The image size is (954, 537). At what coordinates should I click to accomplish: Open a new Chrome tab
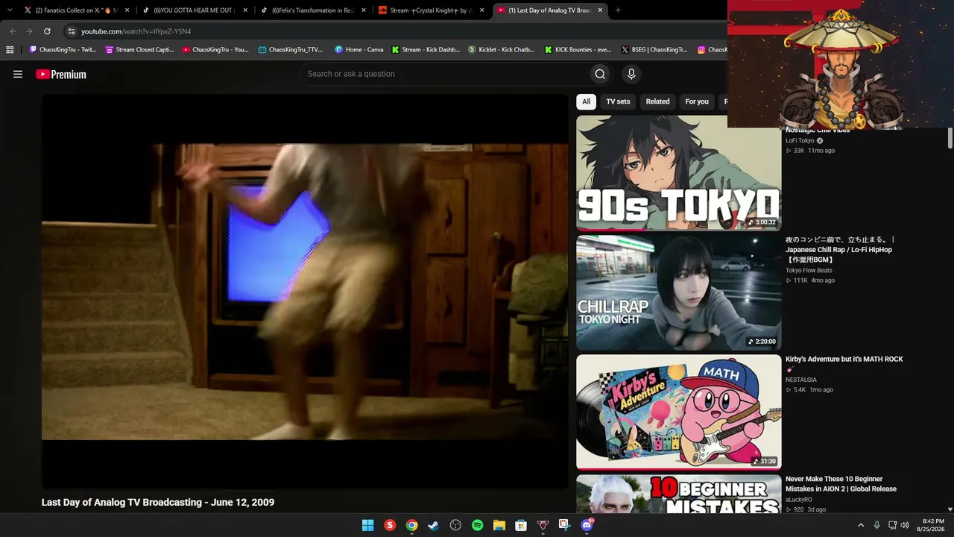click(x=618, y=10)
